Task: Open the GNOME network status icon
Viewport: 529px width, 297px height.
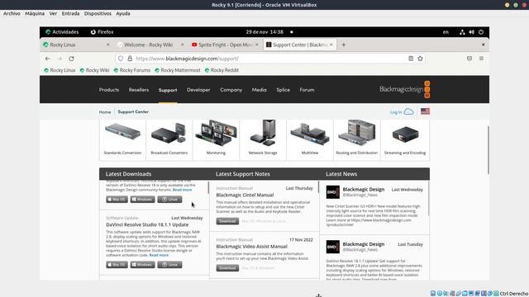Action: (x=462, y=32)
